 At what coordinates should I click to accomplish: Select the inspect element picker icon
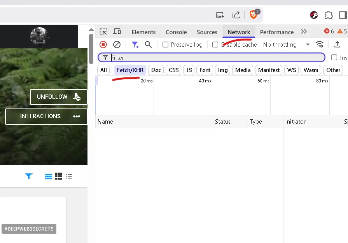point(103,31)
